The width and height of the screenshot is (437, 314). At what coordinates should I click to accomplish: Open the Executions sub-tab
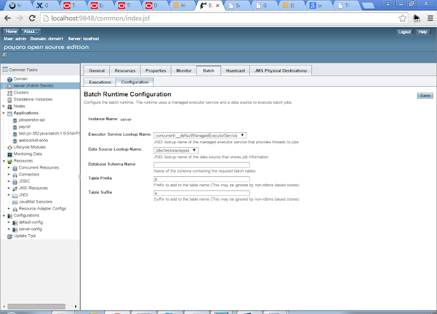pos(100,82)
